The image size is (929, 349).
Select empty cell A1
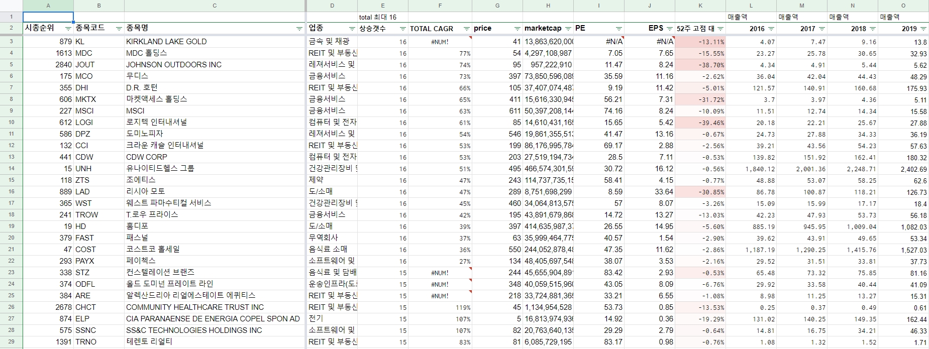[48, 17]
